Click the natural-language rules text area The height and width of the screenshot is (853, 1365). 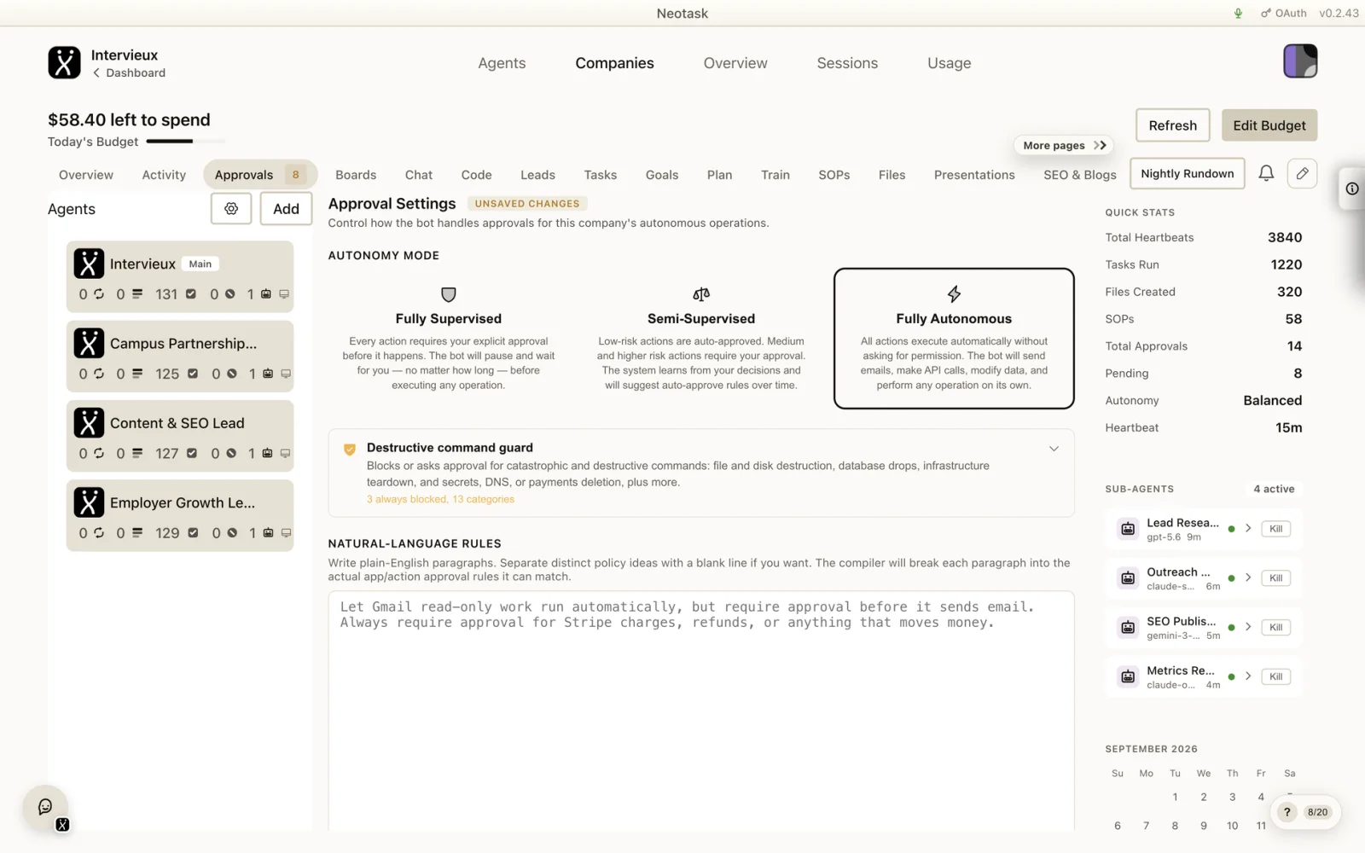tap(700, 711)
